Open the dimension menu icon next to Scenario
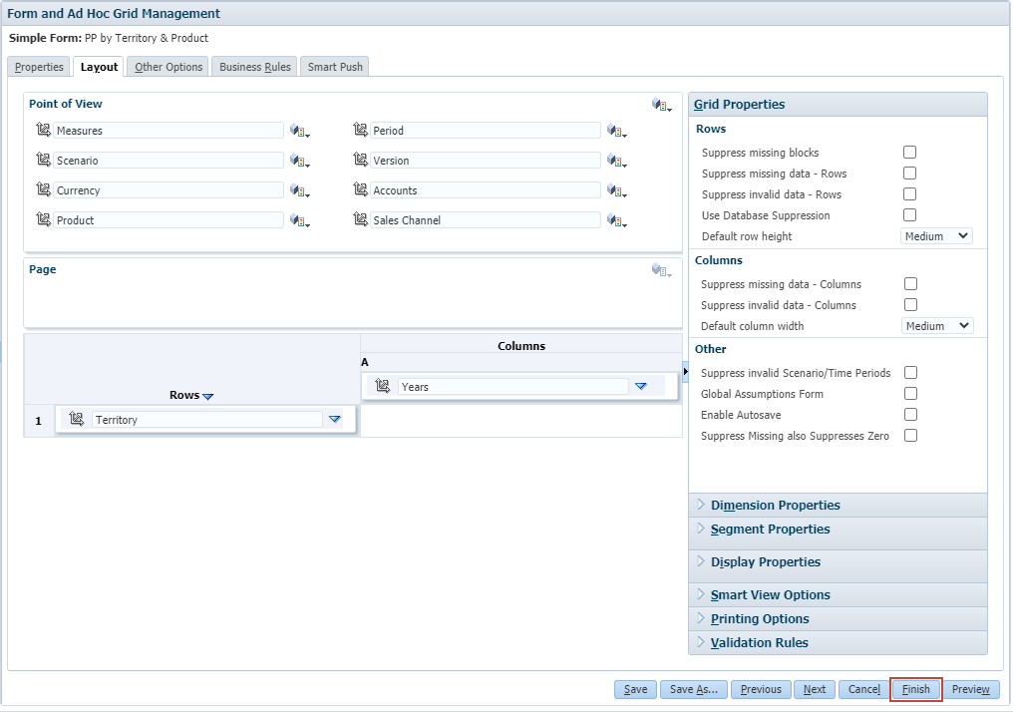1013x712 pixels. click(300, 161)
